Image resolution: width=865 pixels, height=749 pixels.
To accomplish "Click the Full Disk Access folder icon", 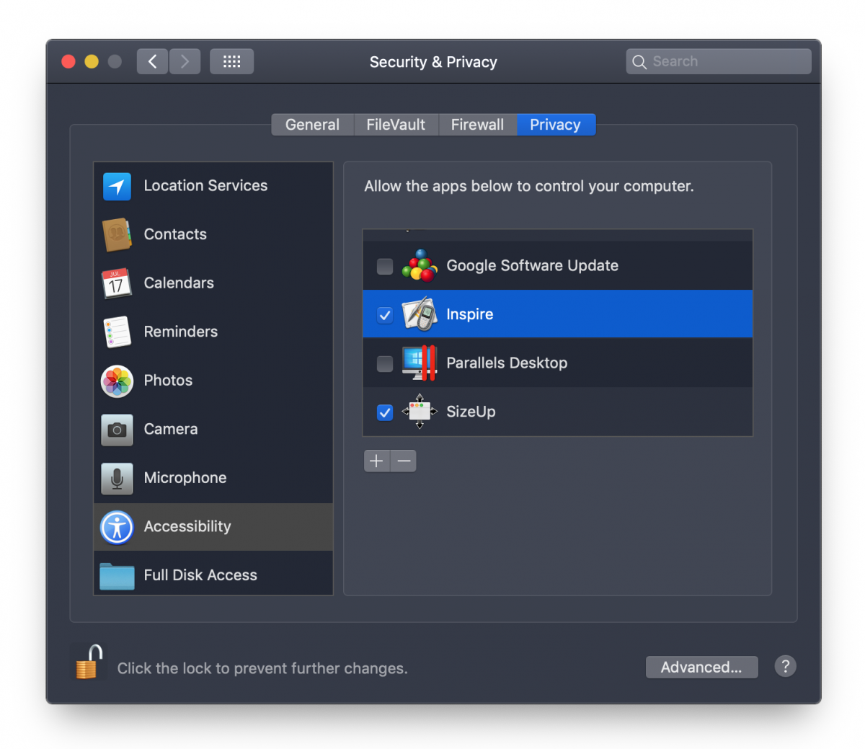I will click(117, 575).
